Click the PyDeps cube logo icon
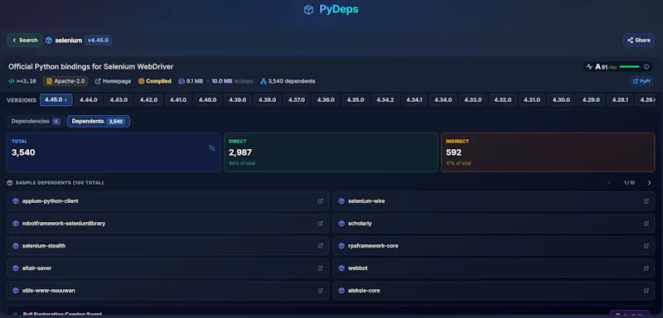 tap(308, 10)
